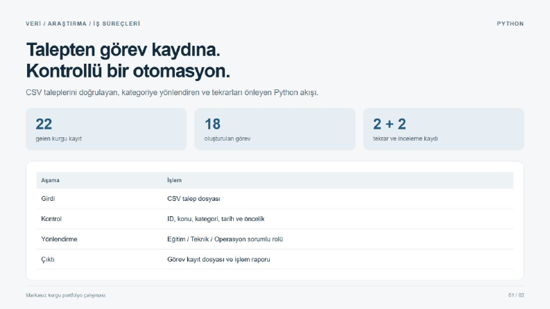Click the 'Yönlendirme' table cell
The width and height of the screenshot is (550, 309).
pos(59,239)
